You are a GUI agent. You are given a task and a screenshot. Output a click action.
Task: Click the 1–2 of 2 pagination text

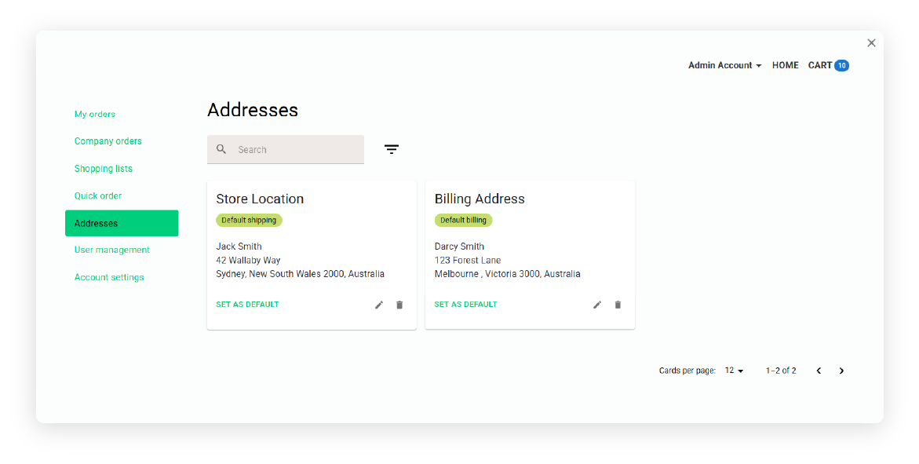tap(781, 371)
